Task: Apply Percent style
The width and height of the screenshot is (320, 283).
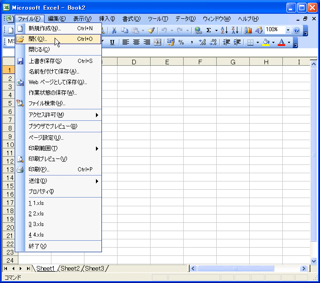Action: coord(181,42)
